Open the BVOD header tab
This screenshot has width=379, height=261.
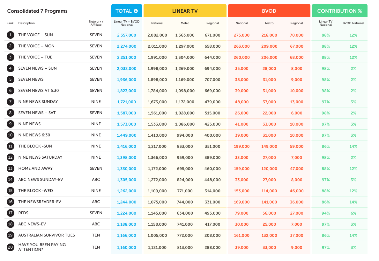click(269, 11)
